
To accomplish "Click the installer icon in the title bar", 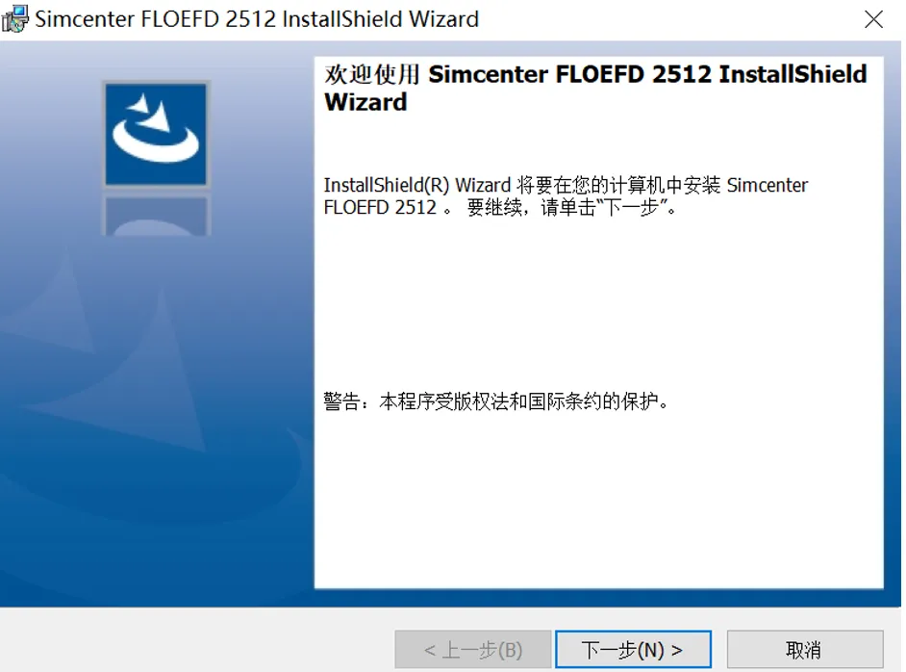I will [x=14, y=18].
